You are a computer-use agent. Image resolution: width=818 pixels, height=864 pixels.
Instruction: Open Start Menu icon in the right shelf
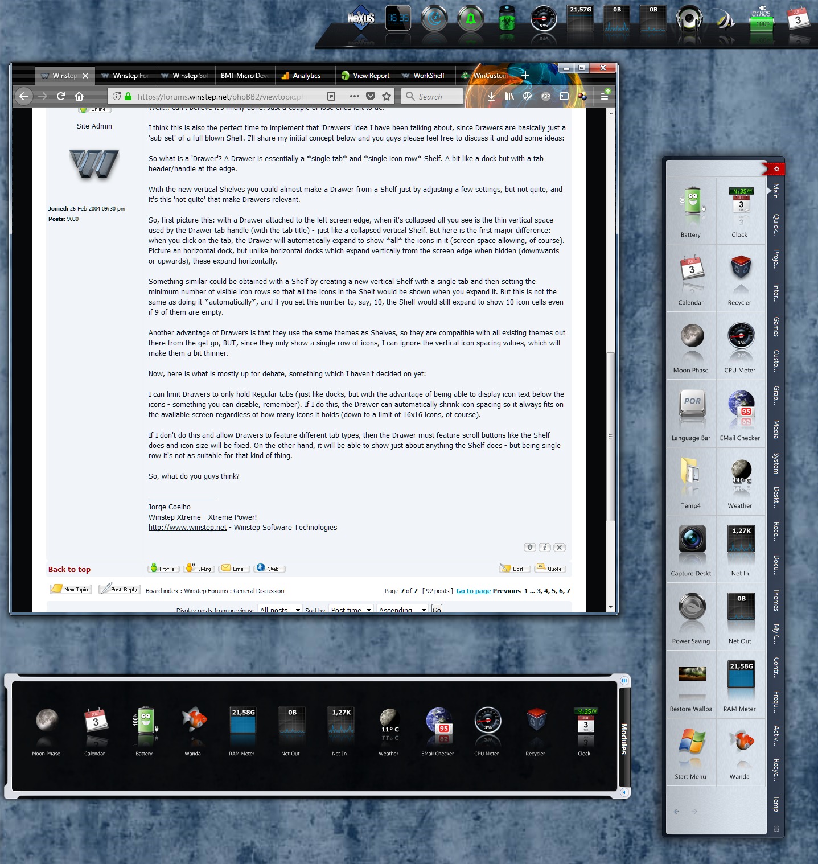pos(692,742)
